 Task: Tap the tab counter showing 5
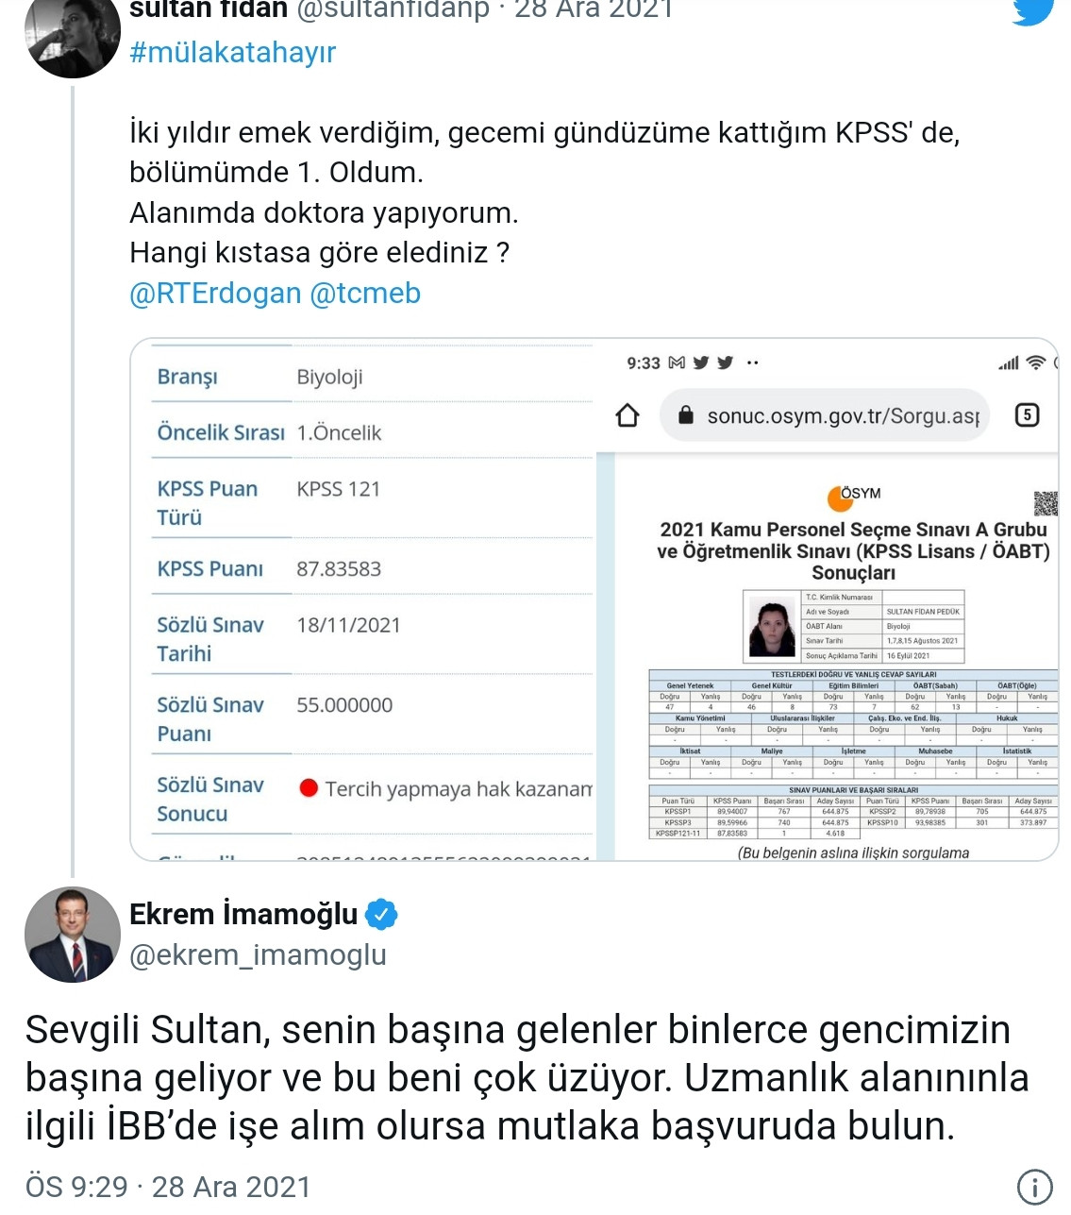tap(1027, 414)
